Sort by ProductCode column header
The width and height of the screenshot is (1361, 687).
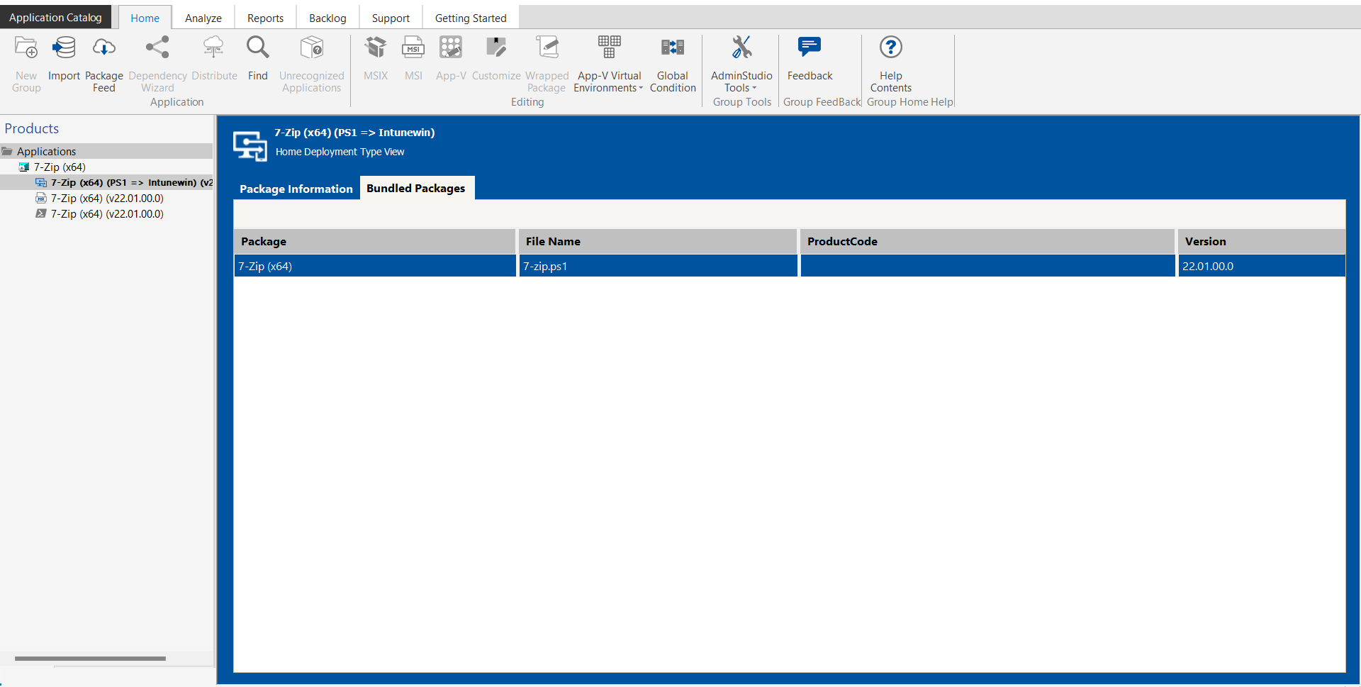tap(987, 241)
